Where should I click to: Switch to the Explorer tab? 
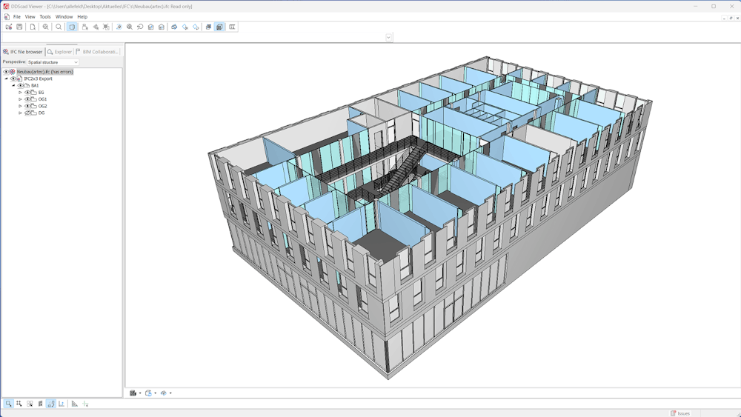pos(60,52)
